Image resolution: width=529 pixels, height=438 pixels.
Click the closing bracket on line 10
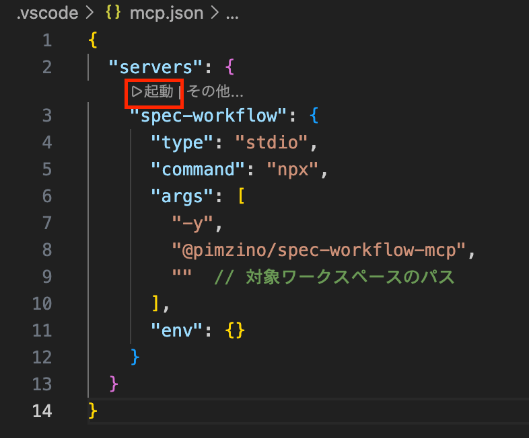(155, 304)
